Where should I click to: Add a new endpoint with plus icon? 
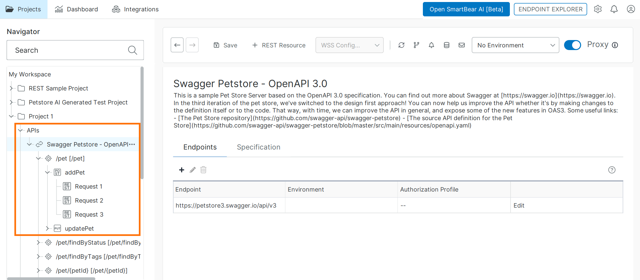182,170
